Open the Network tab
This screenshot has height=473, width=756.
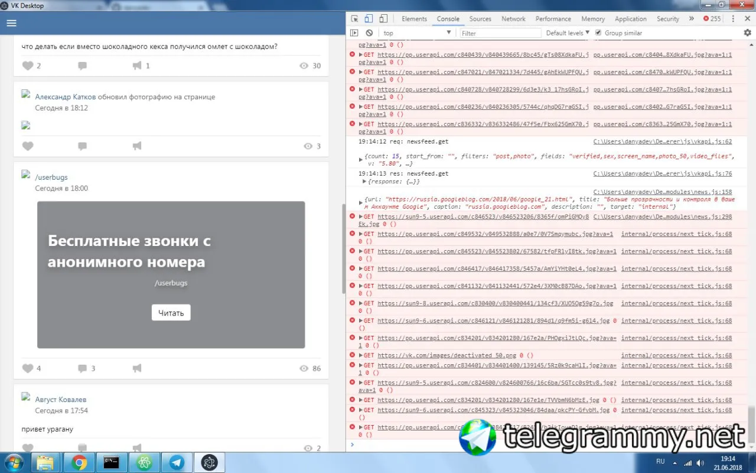[x=513, y=19]
